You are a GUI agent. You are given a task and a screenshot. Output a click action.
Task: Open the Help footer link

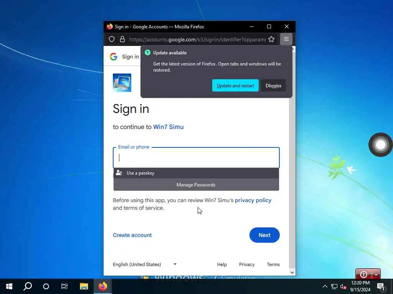(x=222, y=264)
